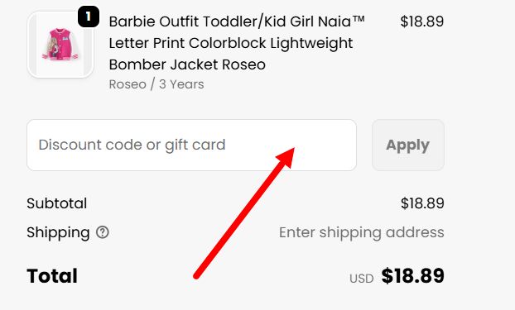Click the 3 Years size text

181,84
